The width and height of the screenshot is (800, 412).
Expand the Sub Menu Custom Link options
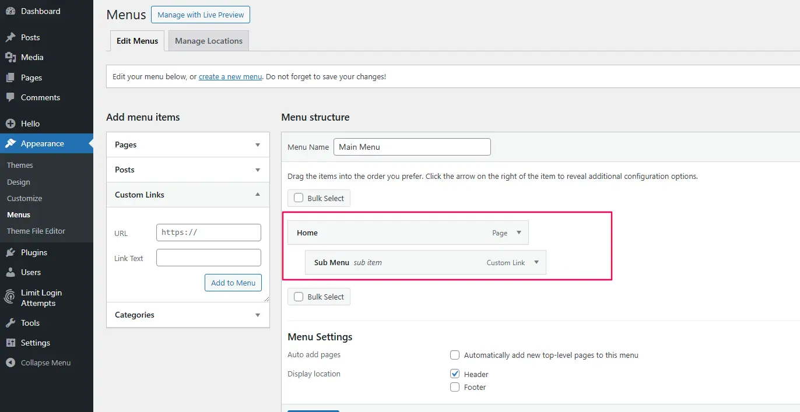click(536, 262)
